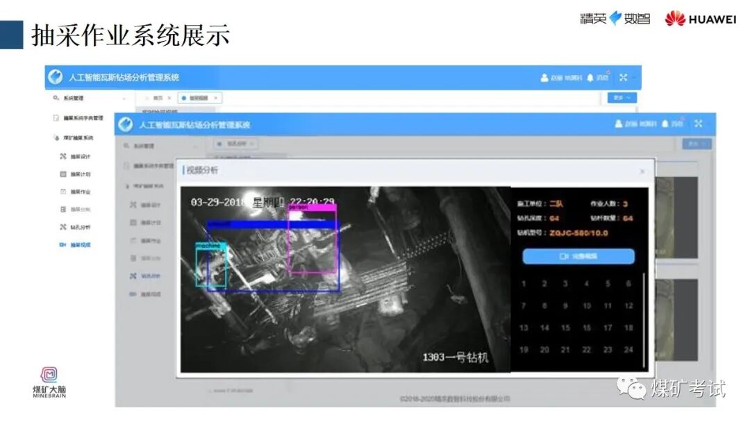Select the 抽采视频 tab in the back window
750x422 pixels.
coord(199,98)
